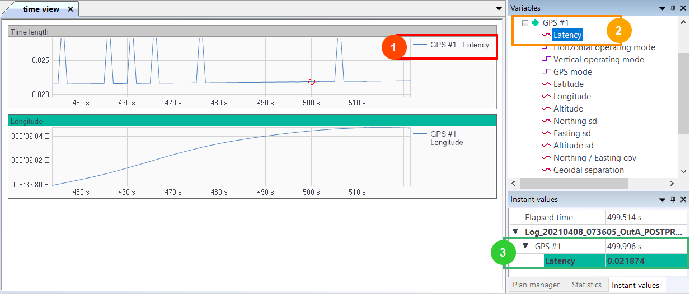Open Variables panel options dropdown
The image size is (690, 294).
click(x=663, y=8)
